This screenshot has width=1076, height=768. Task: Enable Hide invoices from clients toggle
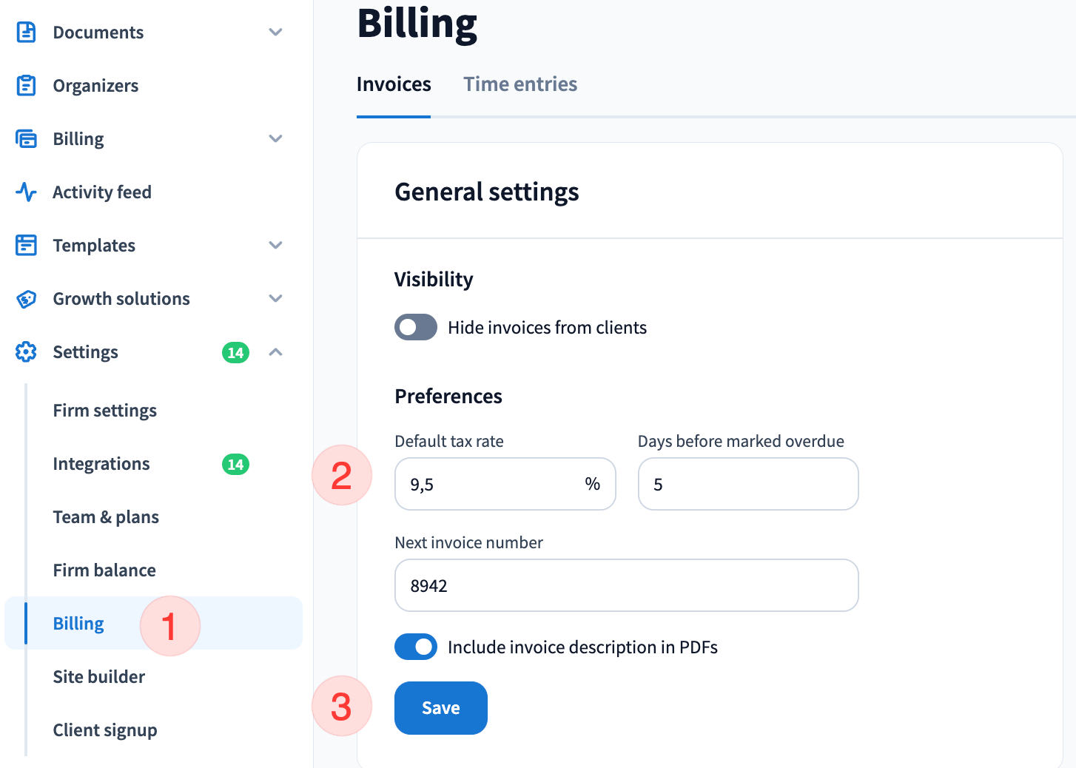416,328
